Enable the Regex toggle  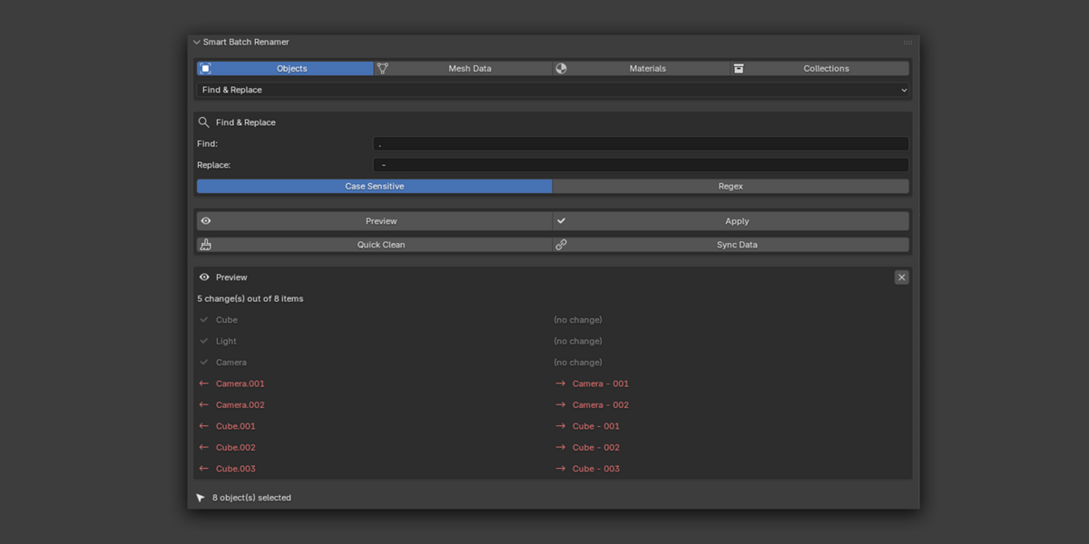pyautogui.click(x=731, y=186)
